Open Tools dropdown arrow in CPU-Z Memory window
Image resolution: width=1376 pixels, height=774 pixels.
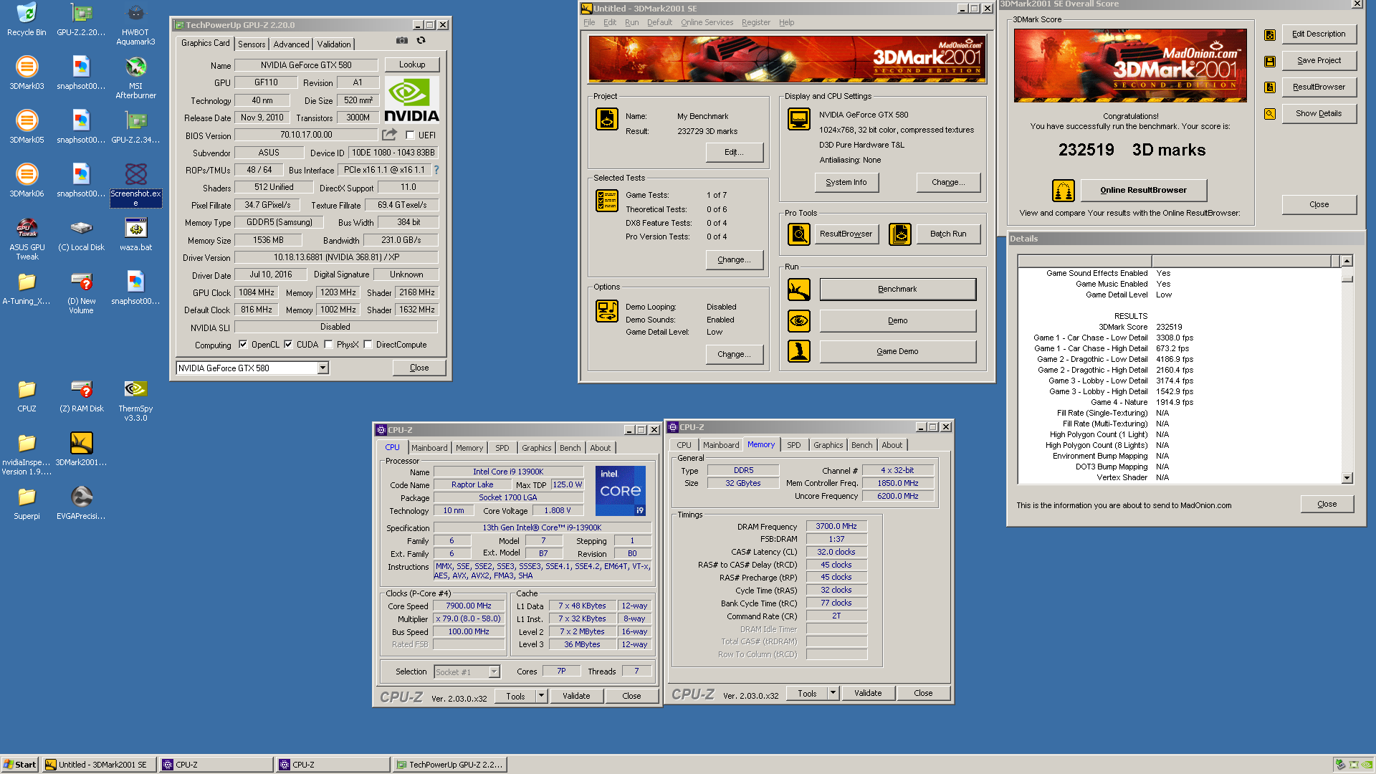(833, 693)
